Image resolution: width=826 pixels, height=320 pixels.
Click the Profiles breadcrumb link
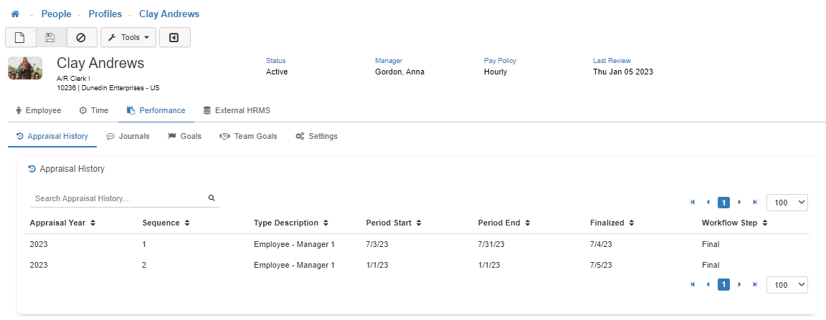coord(105,14)
